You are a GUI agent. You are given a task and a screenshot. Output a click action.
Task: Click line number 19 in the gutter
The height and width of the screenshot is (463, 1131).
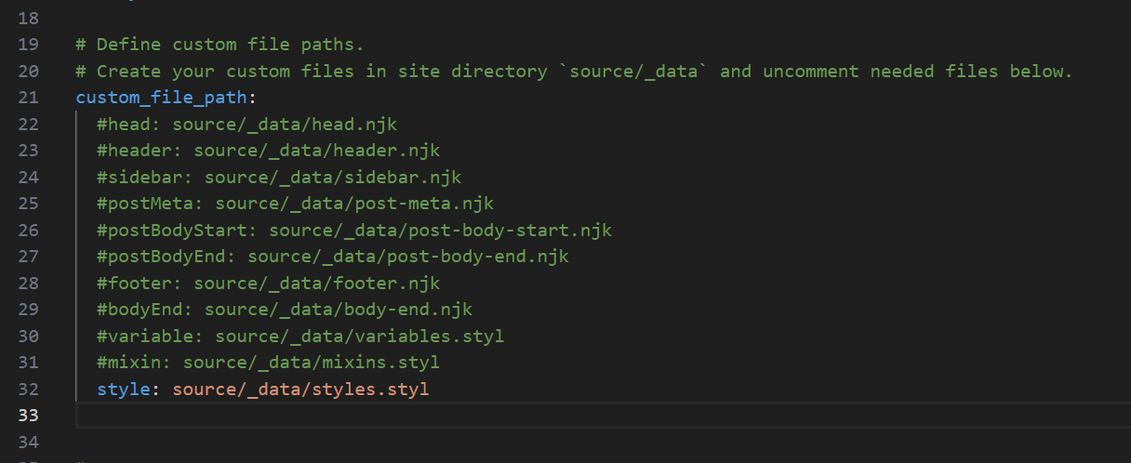point(28,44)
